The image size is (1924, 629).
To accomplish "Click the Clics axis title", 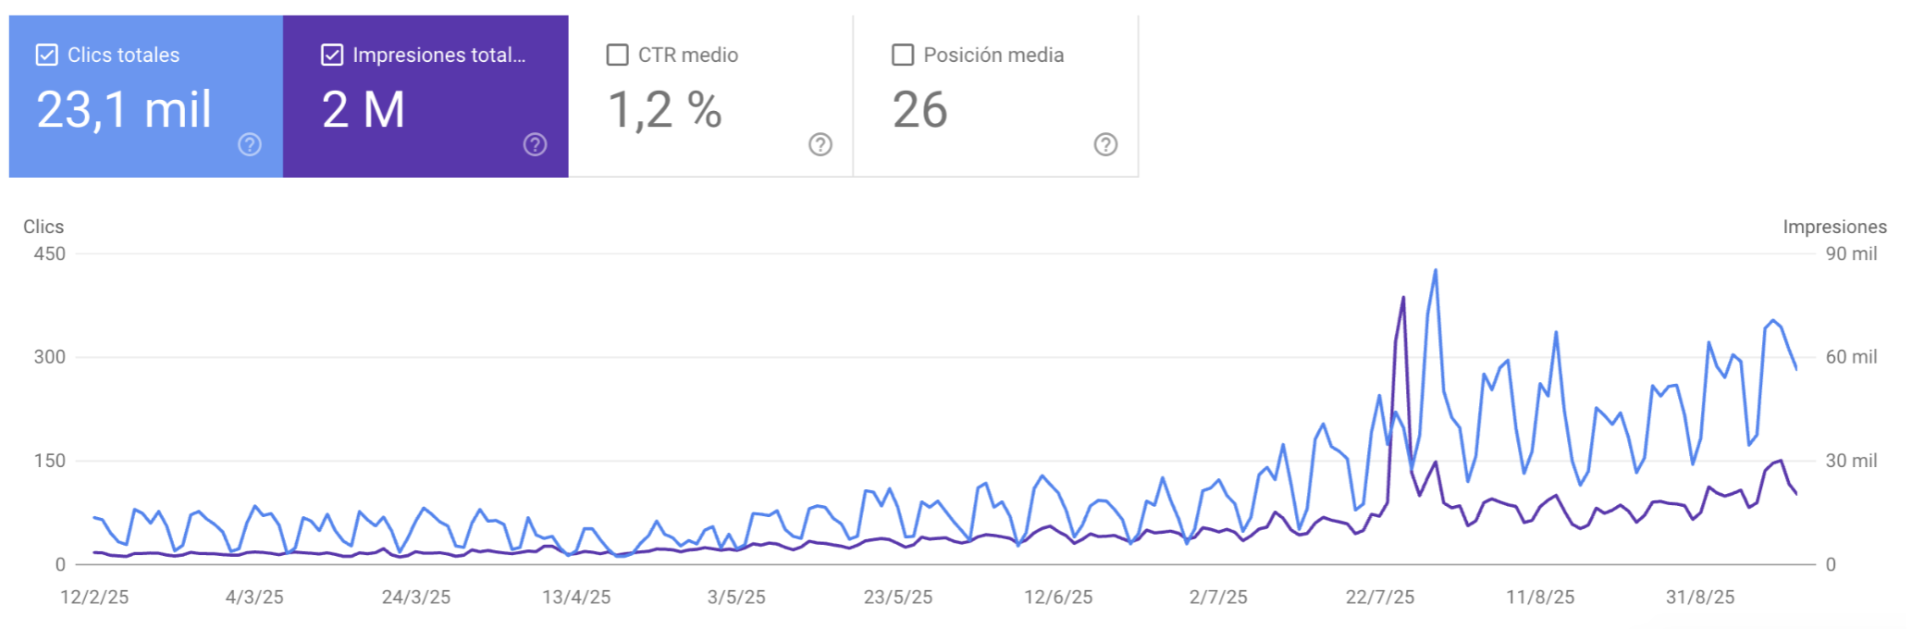I will (x=43, y=227).
